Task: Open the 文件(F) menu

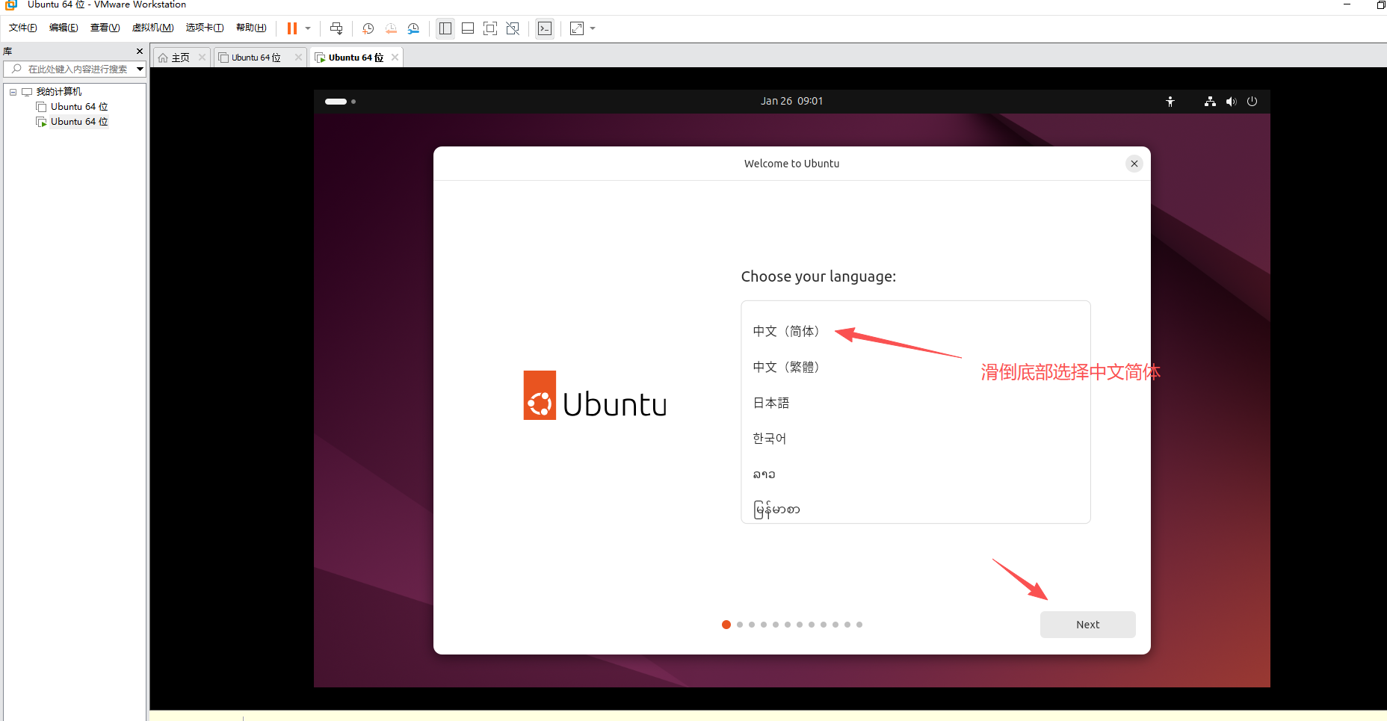Action: [x=23, y=28]
